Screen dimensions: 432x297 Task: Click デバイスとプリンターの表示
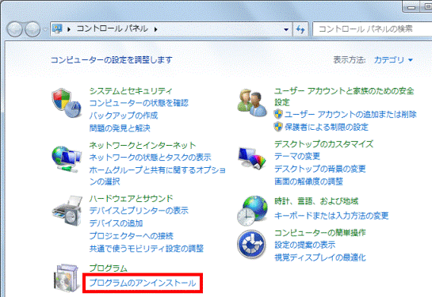coord(139,211)
